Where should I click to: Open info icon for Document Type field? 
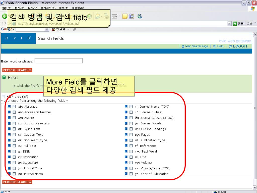pos(9,140)
